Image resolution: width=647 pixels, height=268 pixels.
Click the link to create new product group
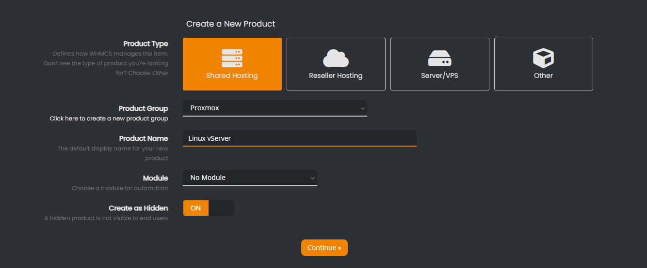(x=109, y=119)
